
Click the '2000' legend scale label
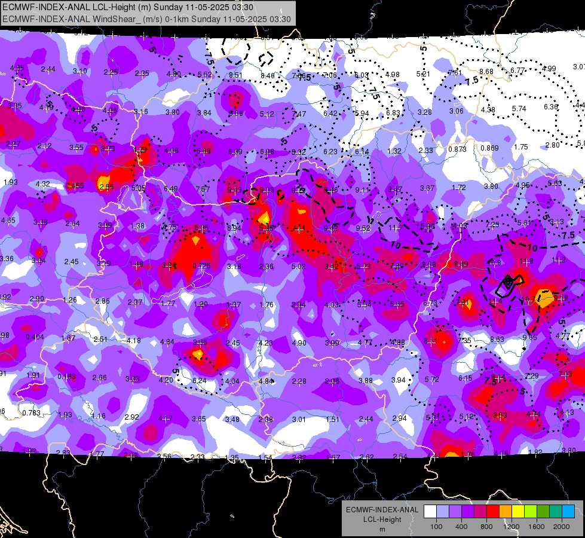[x=561, y=527]
